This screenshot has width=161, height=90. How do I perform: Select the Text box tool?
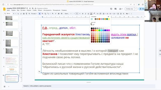[x=42, y=14]
